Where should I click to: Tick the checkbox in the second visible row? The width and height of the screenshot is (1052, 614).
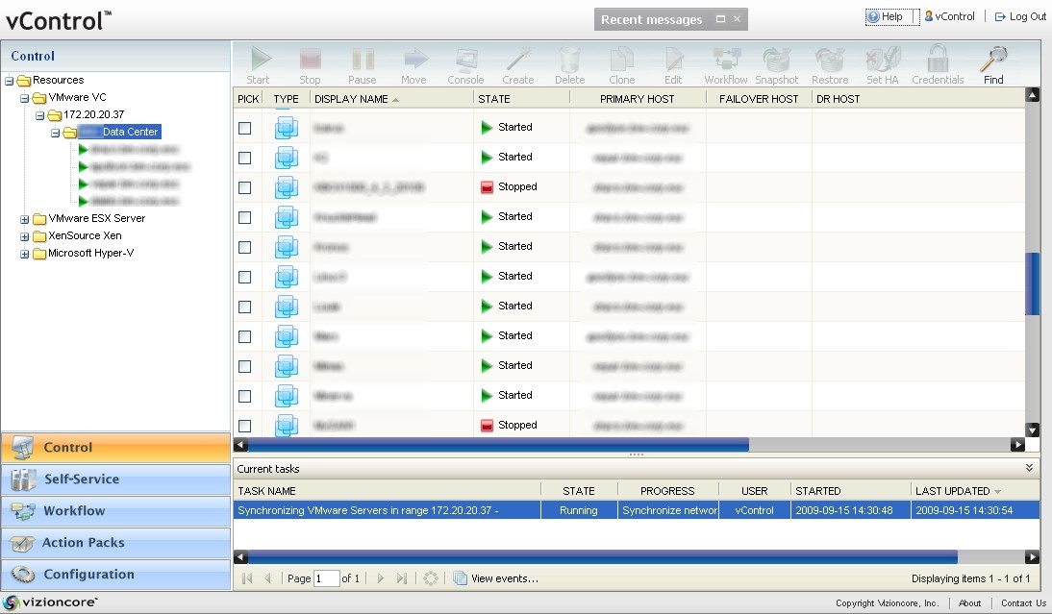point(245,158)
